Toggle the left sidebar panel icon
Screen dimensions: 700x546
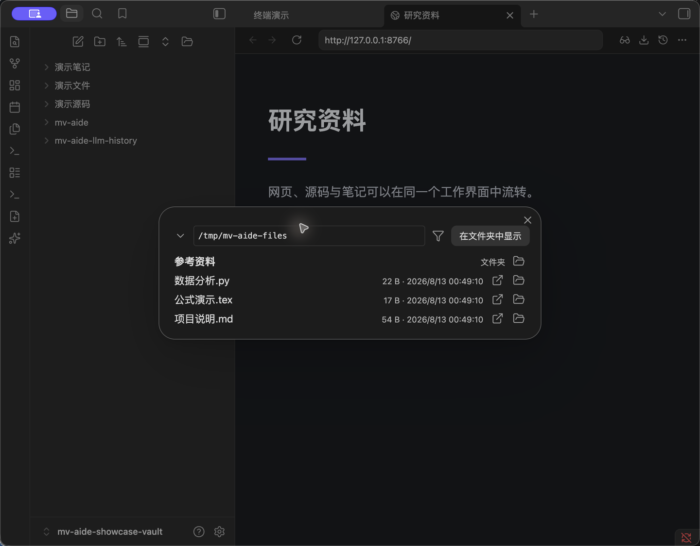(220, 14)
